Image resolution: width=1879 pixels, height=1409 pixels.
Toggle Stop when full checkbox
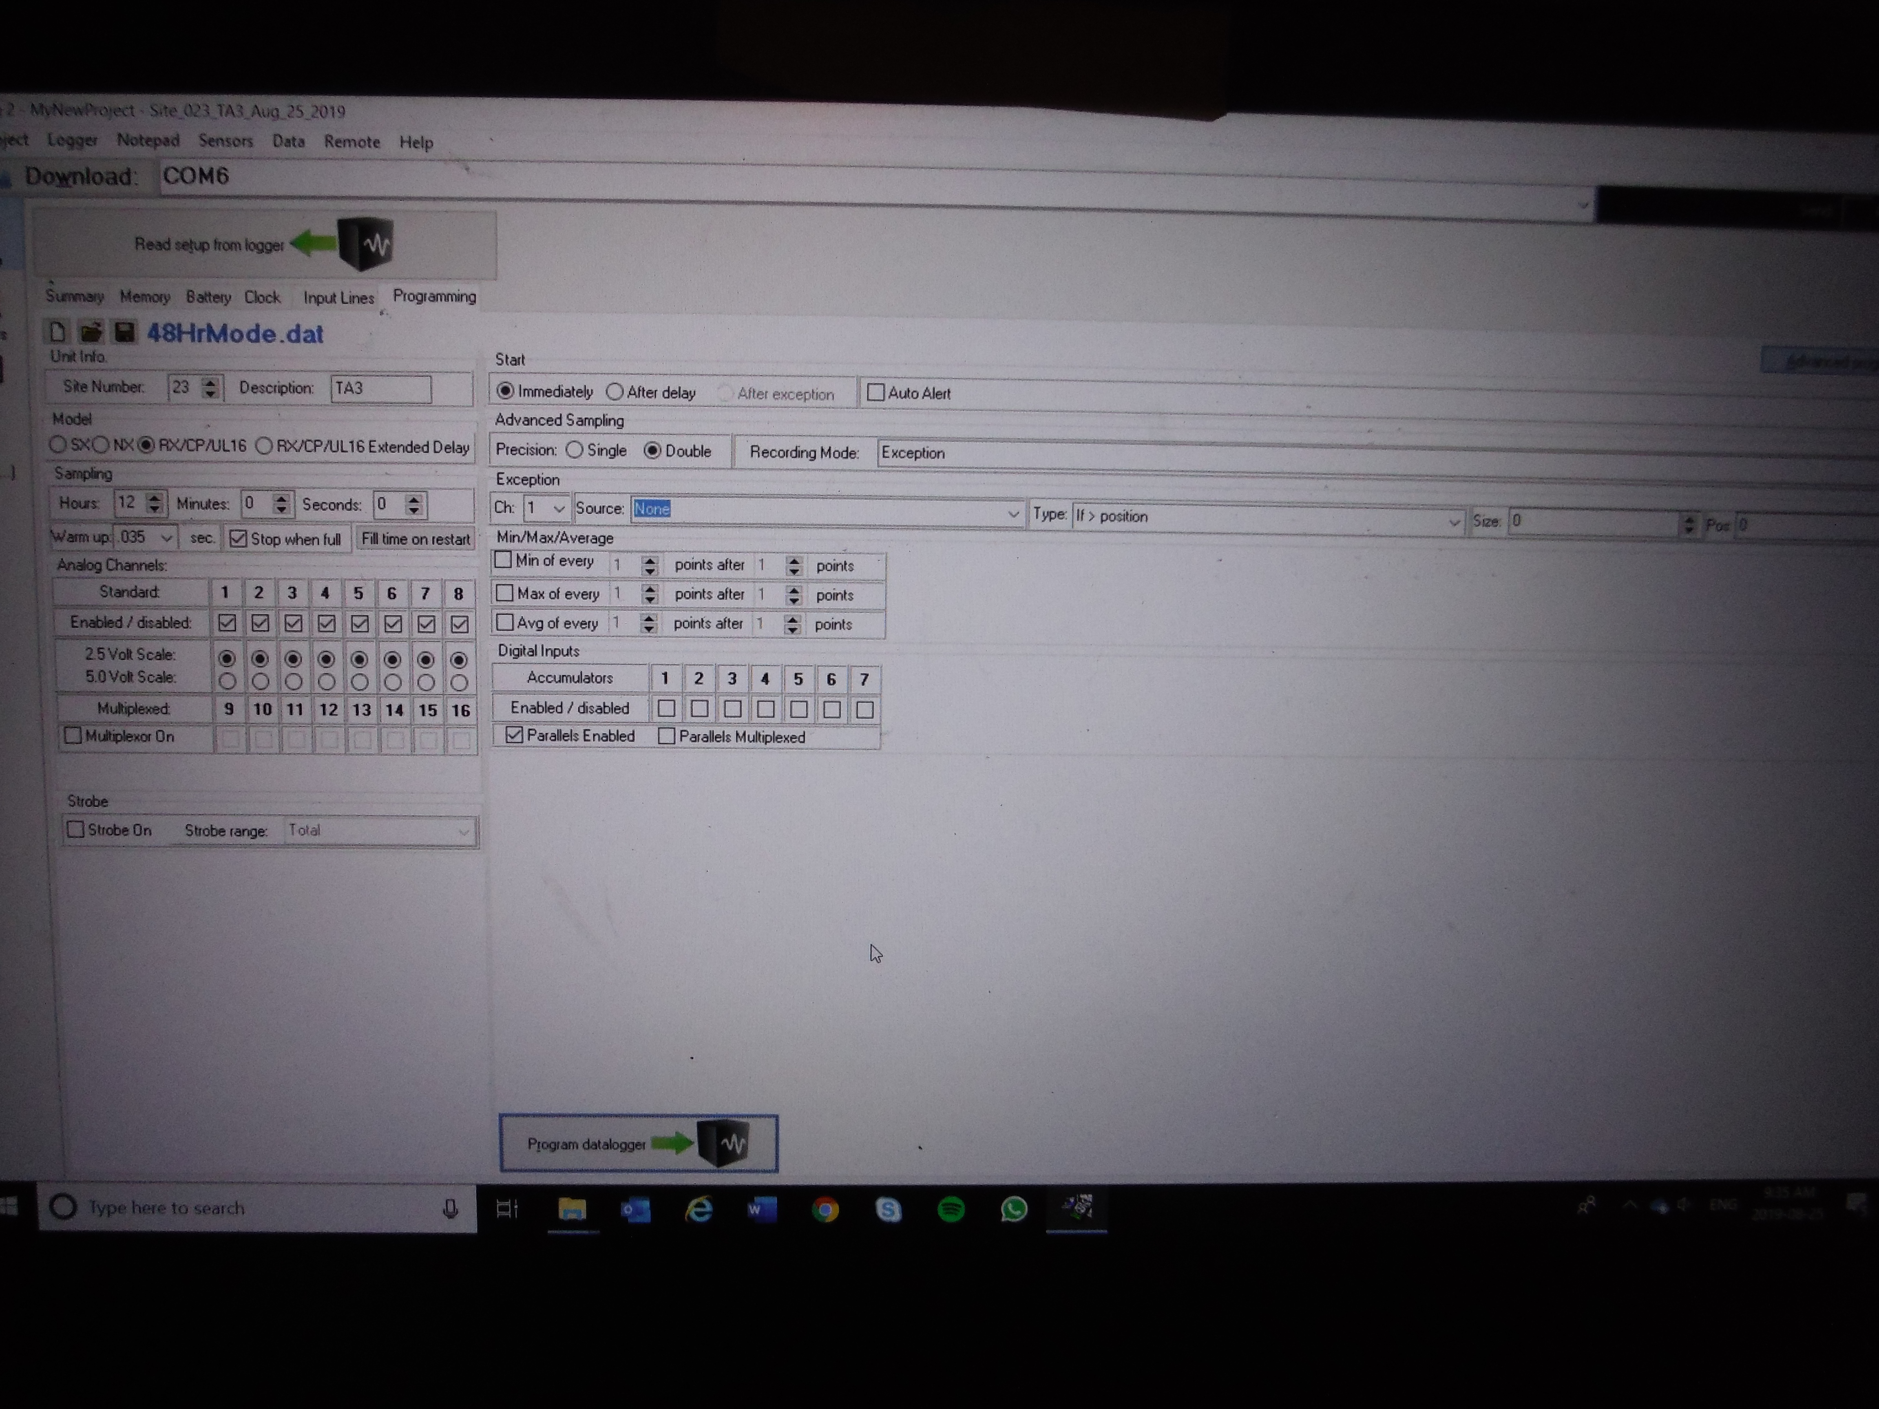[x=239, y=539]
